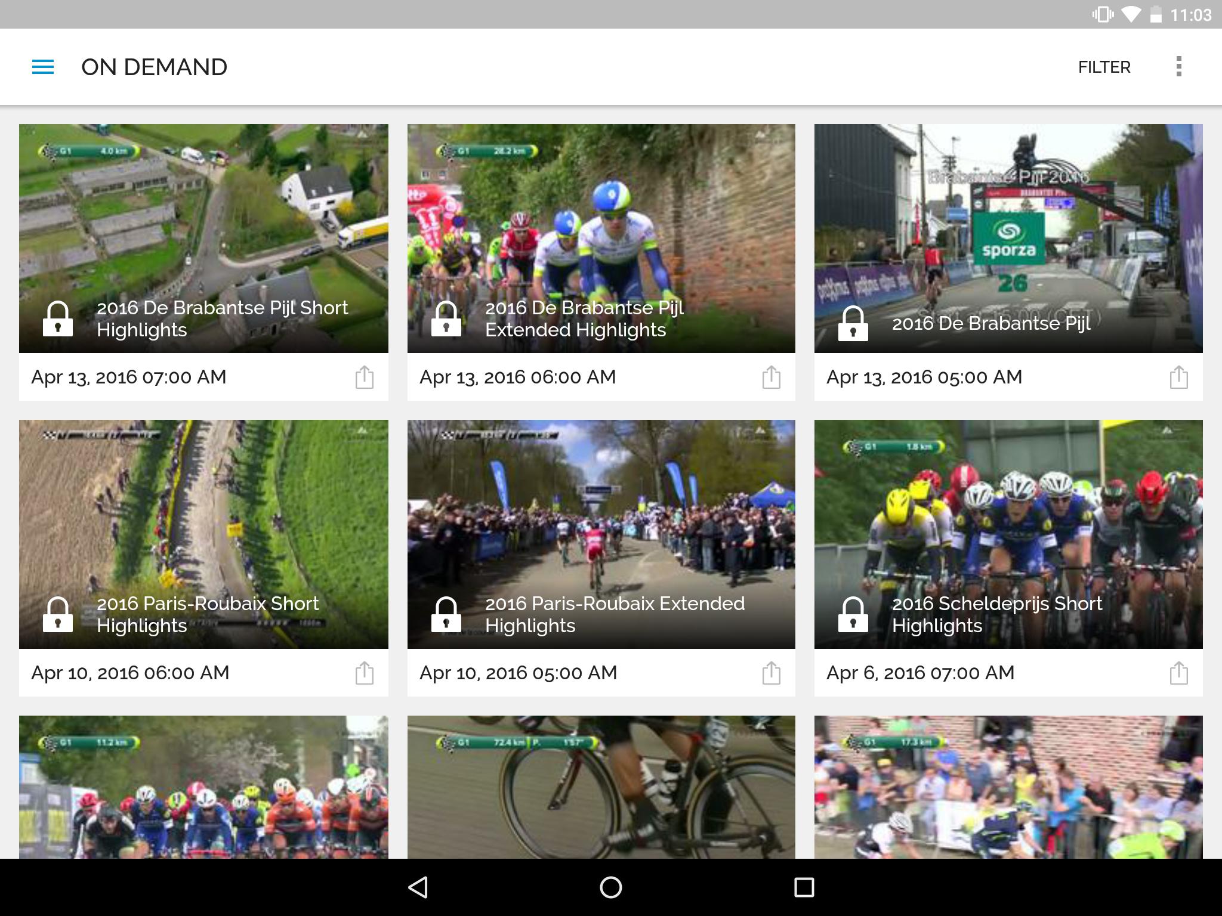Image resolution: width=1222 pixels, height=916 pixels.
Task: Open the bottom-right crash video marked 17.3 km
Action: pyautogui.click(x=1008, y=787)
